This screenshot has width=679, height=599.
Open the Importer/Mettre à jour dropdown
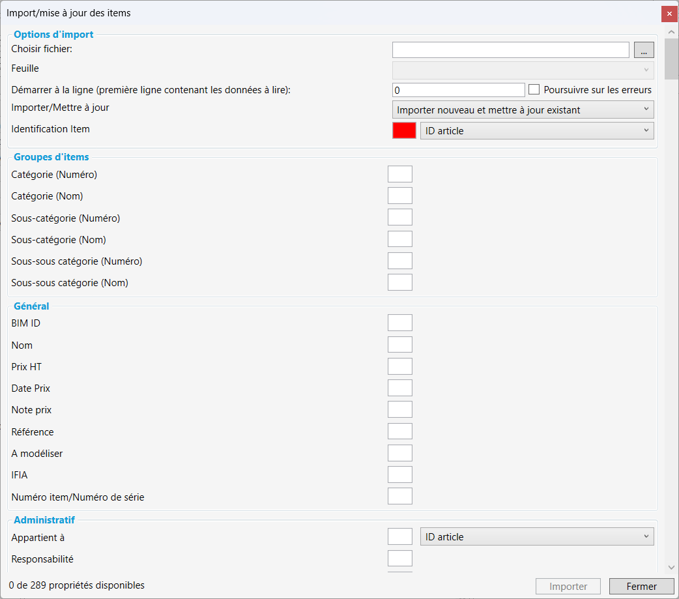pos(523,110)
